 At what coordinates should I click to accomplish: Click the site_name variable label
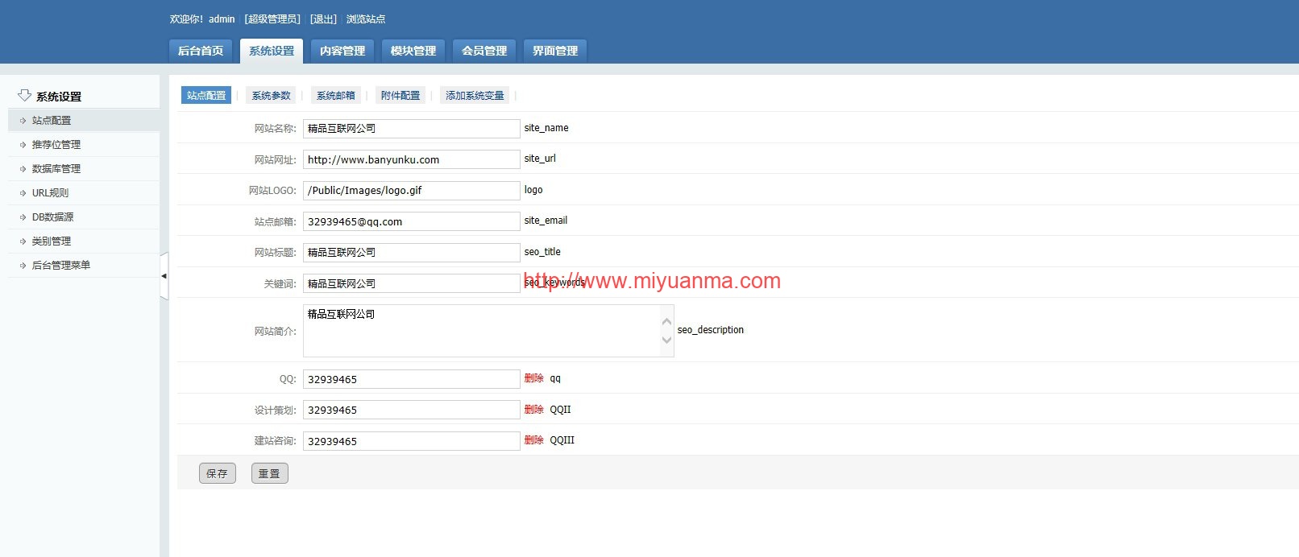click(546, 128)
